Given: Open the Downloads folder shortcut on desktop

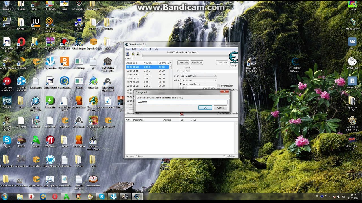Looking at the screenshot, I should [x=36, y=43].
